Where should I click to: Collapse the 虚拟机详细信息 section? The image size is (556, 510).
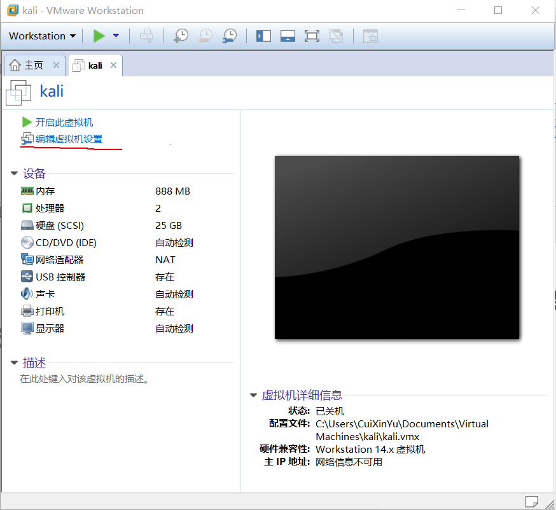(x=253, y=395)
